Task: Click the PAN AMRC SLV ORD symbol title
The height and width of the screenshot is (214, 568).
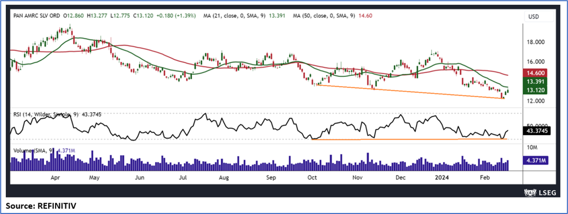Action: coord(36,16)
